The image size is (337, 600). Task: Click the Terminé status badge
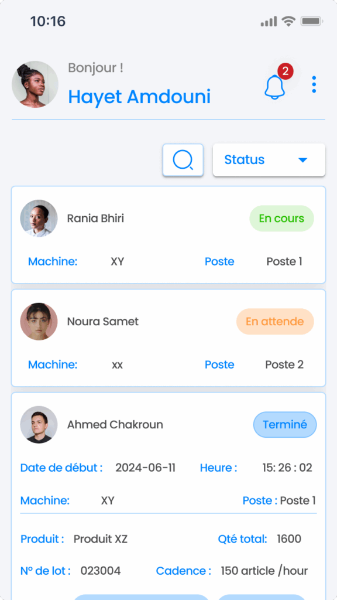(x=285, y=424)
